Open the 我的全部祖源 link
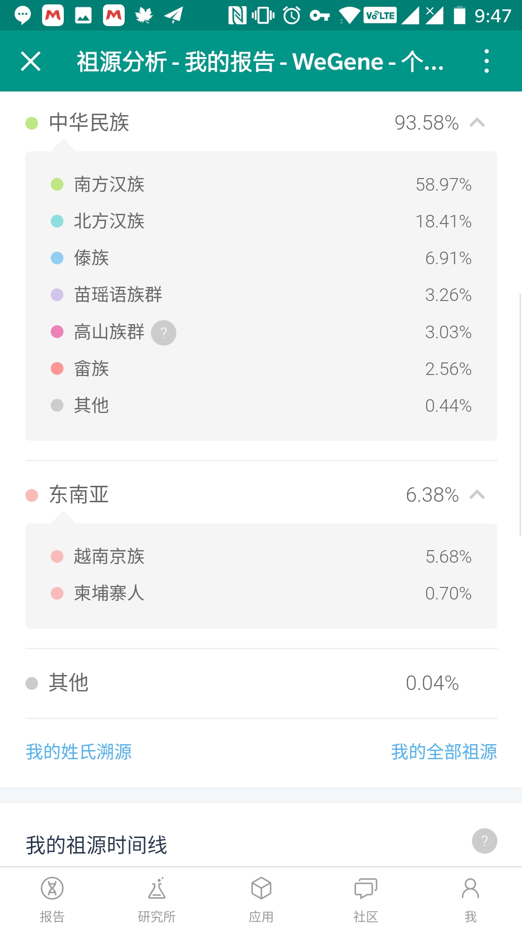Image resolution: width=522 pixels, height=929 pixels. (444, 752)
